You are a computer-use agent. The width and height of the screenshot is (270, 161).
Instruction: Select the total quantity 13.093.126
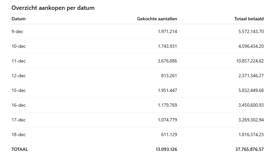(166, 149)
